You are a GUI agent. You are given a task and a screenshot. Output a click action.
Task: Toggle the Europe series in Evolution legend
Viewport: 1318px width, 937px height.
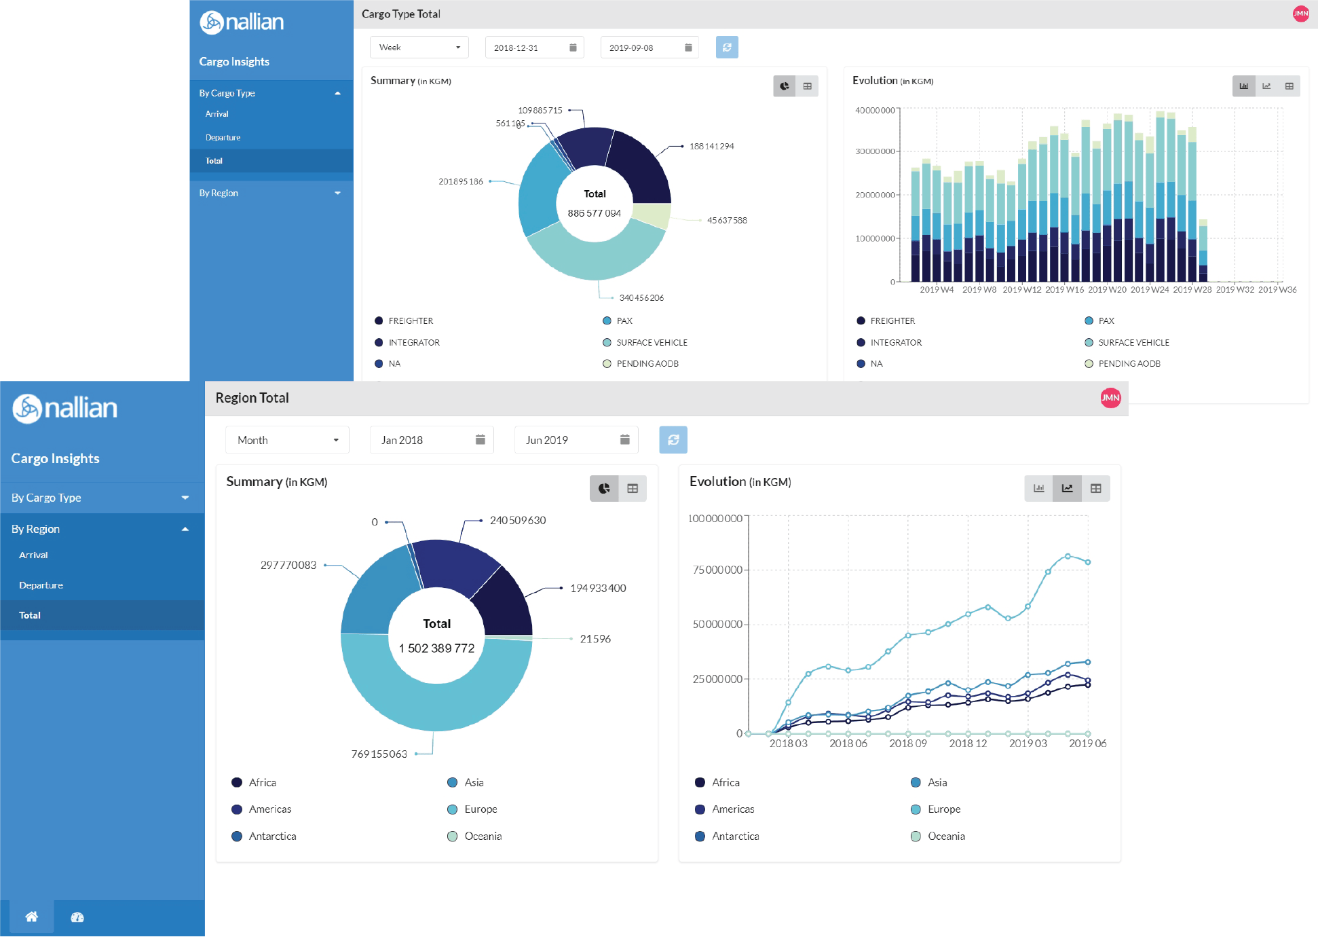(x=943, y=809)
